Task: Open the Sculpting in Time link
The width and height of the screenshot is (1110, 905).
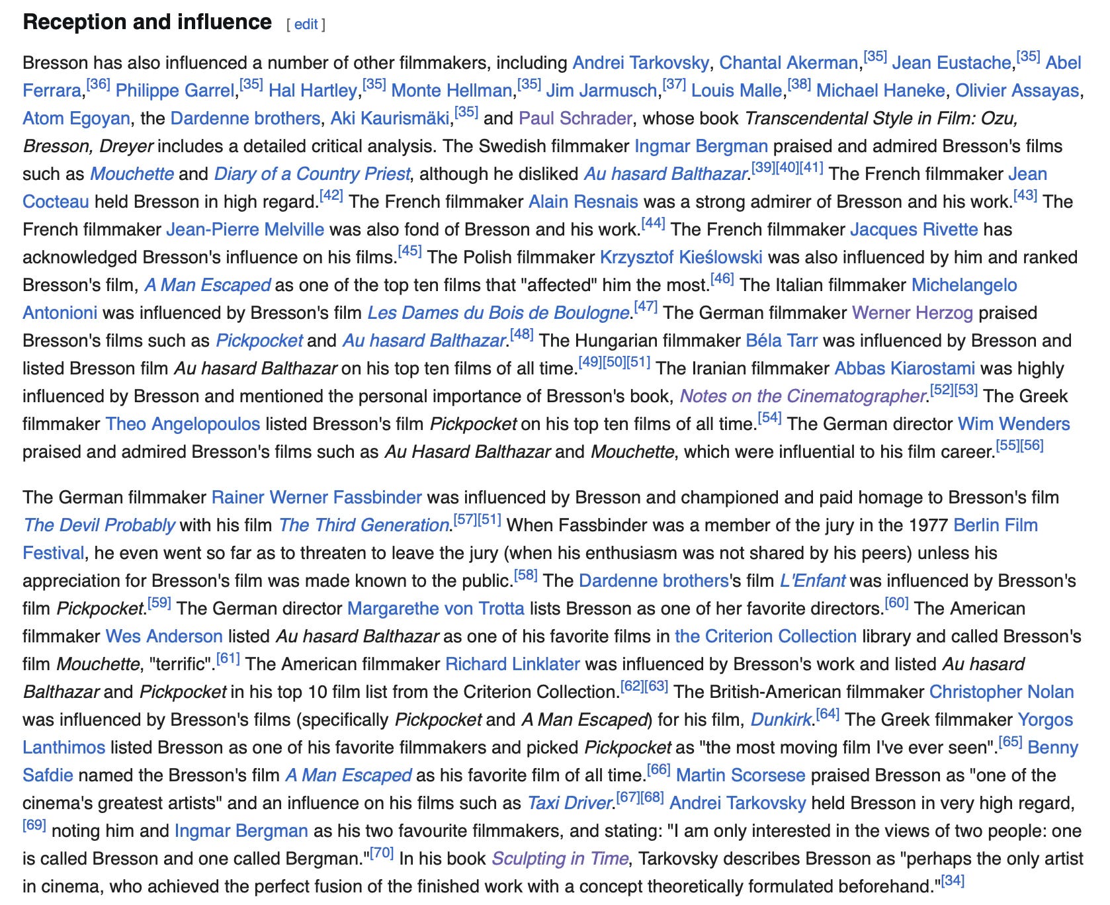Action: pyautogui.click(x=560, y=859)
